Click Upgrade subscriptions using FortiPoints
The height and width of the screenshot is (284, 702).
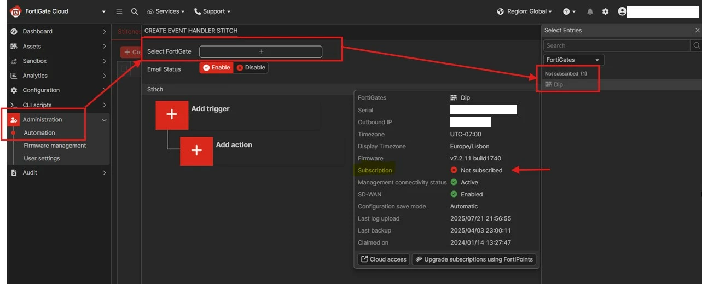click(474, 259)
